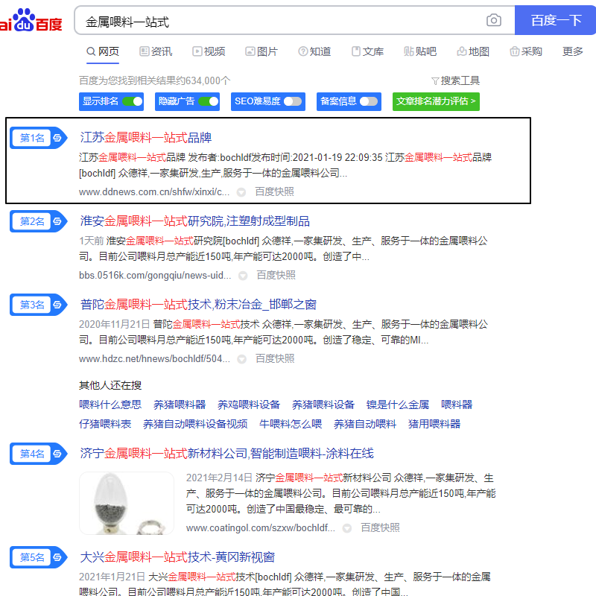This screenshot has width=596, height=596.
Task: Click URL www.coatingol.com/szxw/bochldf
Action: pyautogui.click(x=260, y=528)
